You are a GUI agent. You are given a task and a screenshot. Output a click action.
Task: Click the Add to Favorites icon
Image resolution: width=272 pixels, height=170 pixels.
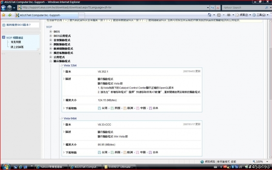click(10, 15)
